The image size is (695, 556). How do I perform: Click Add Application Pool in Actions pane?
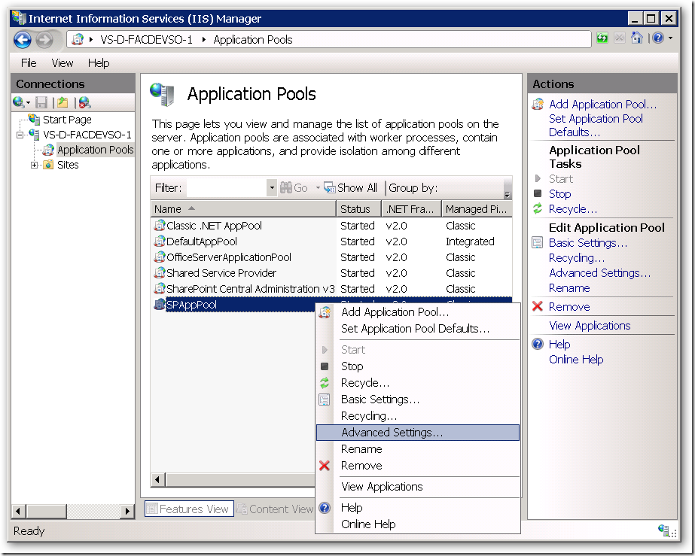click(603, 105)
